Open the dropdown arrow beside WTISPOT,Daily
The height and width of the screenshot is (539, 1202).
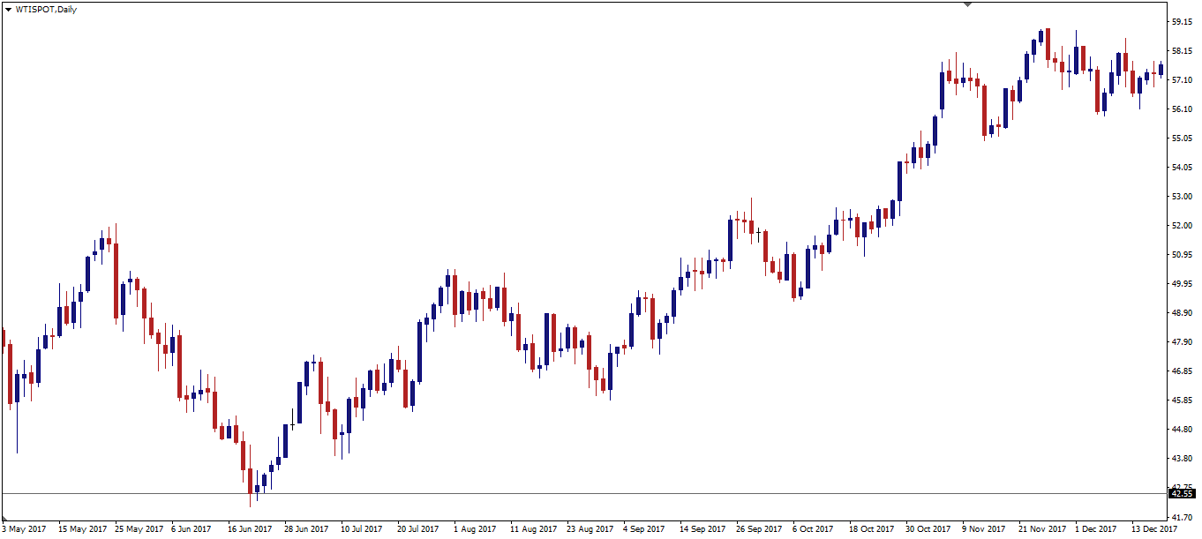tap(8, 9)
